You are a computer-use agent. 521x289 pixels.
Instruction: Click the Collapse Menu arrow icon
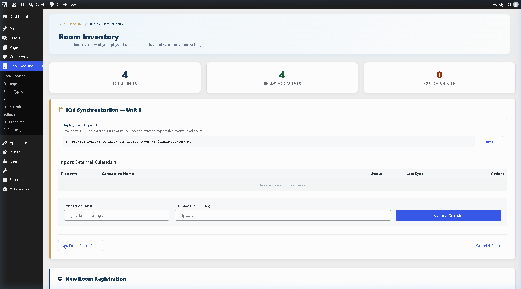point(5,189)
